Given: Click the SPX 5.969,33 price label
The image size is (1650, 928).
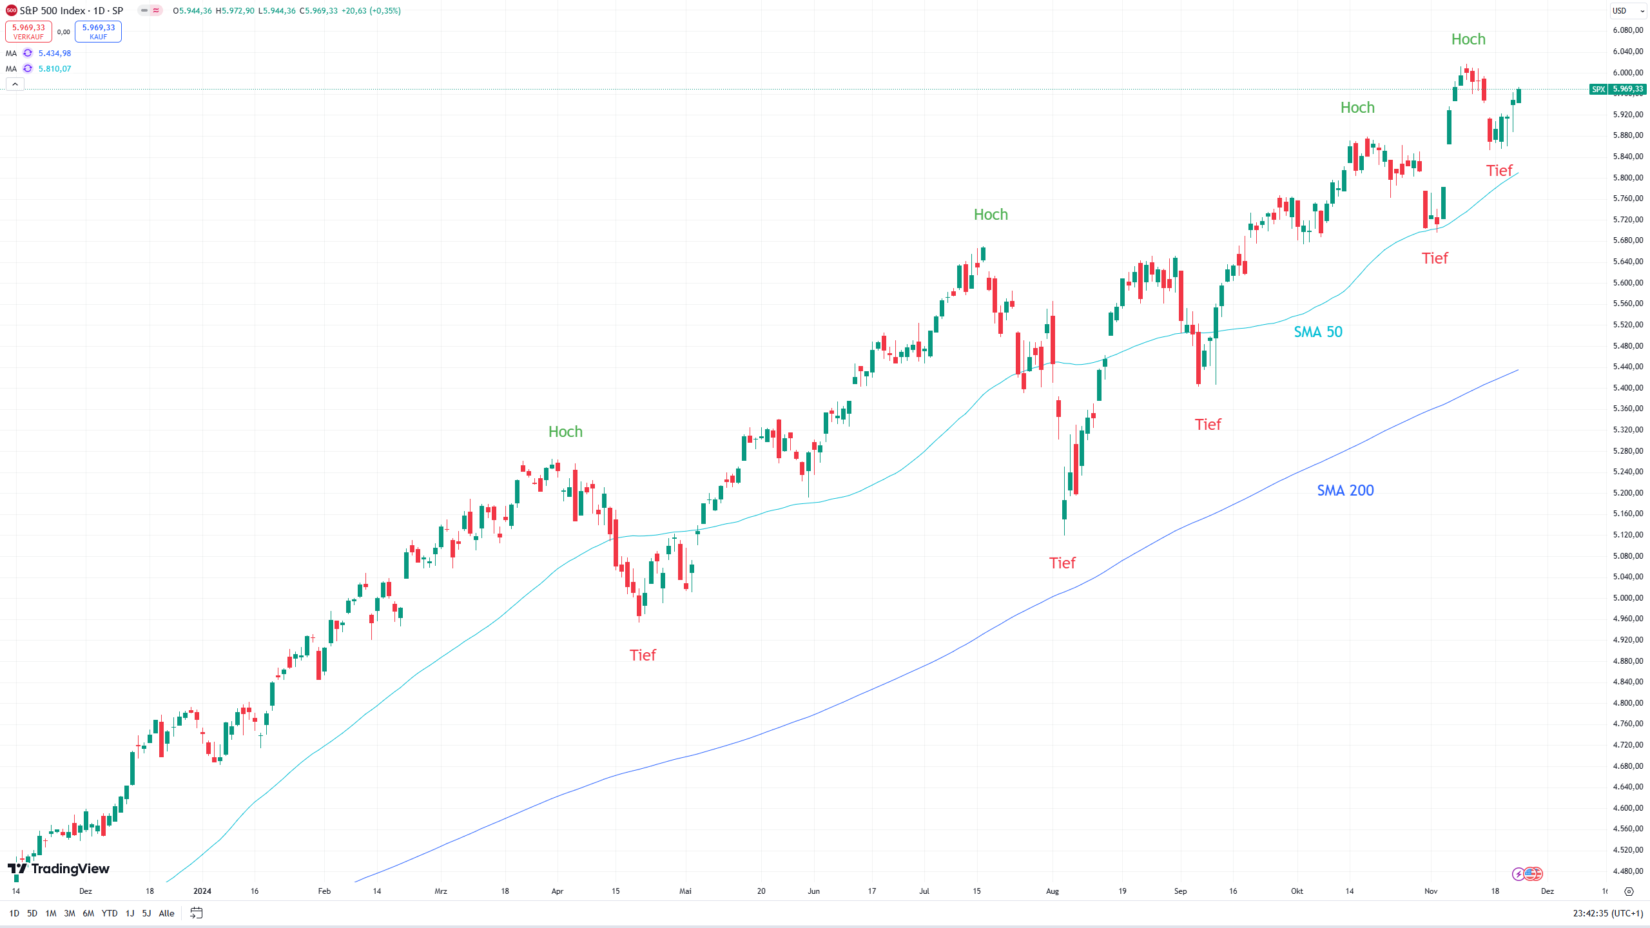Looking at the screenshot, I should [x=1618, y=90].
